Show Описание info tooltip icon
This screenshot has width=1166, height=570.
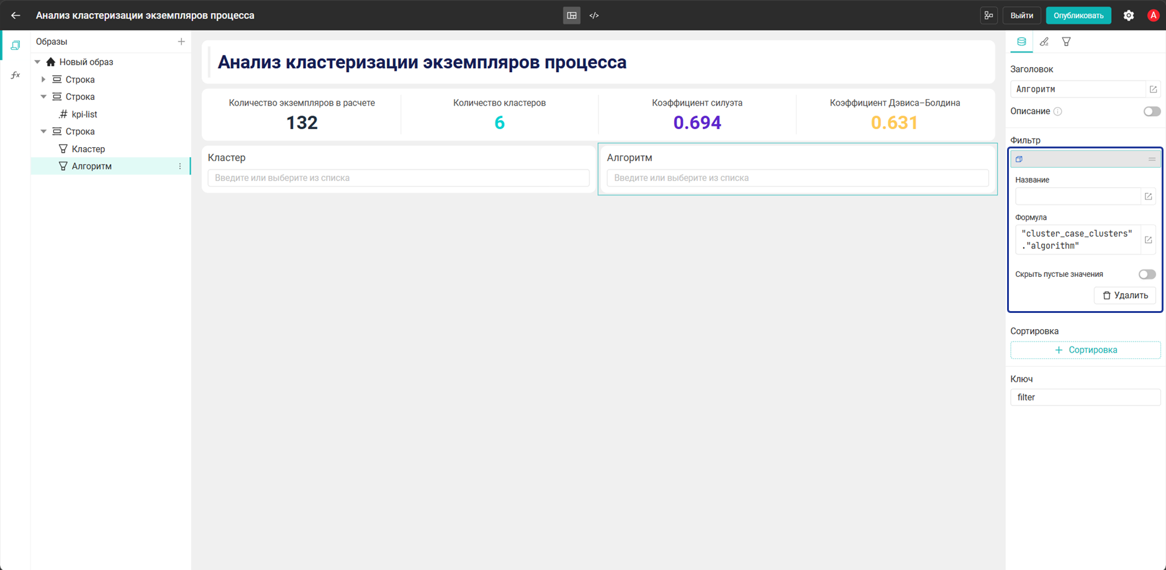tap(1058, 112)
